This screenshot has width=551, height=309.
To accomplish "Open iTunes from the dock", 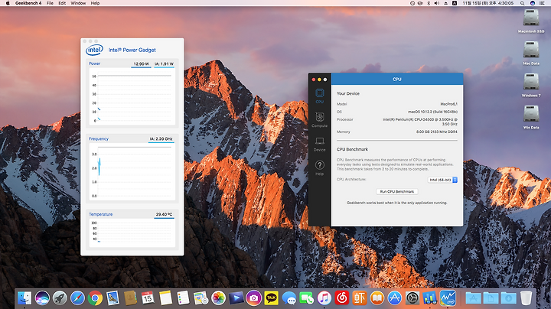I will pos(324,298).
